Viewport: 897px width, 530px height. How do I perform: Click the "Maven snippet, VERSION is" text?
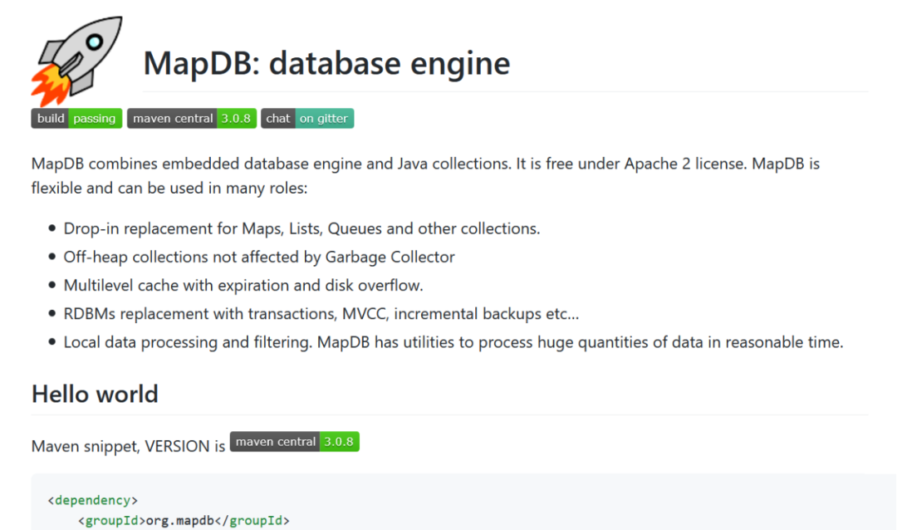pyautogui.click(x=128, y=446)
